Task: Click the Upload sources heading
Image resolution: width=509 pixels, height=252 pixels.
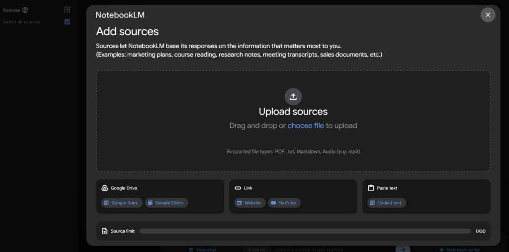Action: 293,112
